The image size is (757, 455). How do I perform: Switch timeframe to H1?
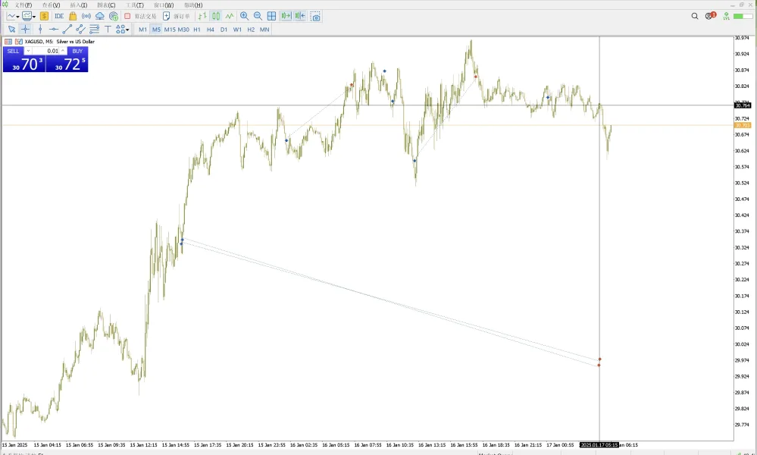pos(196,30)
